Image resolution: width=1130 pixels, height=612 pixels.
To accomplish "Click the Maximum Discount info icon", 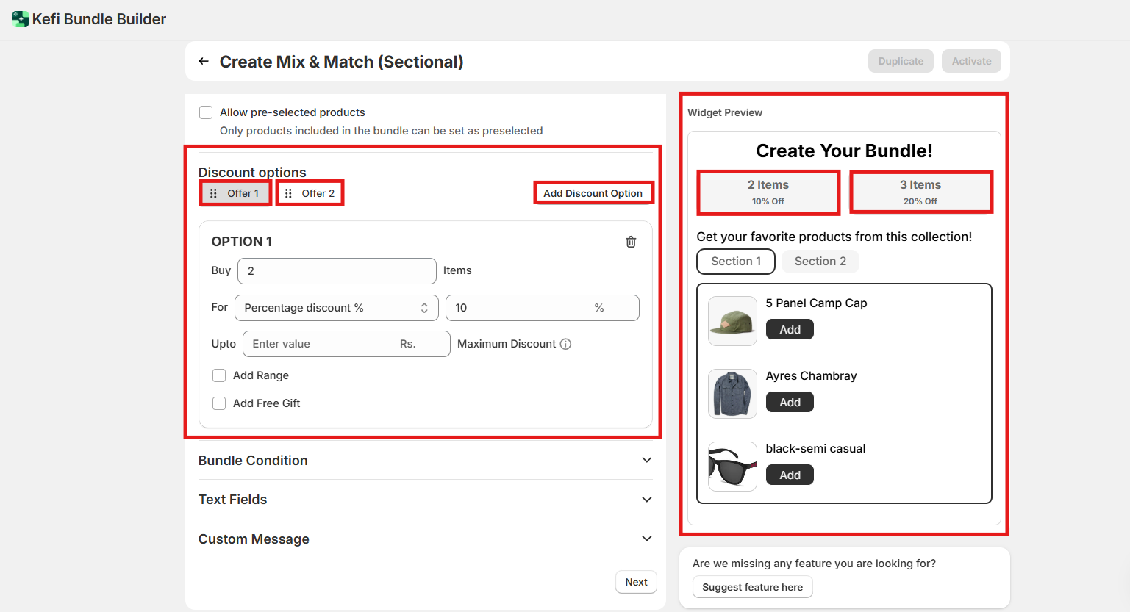I will [565, 344].
